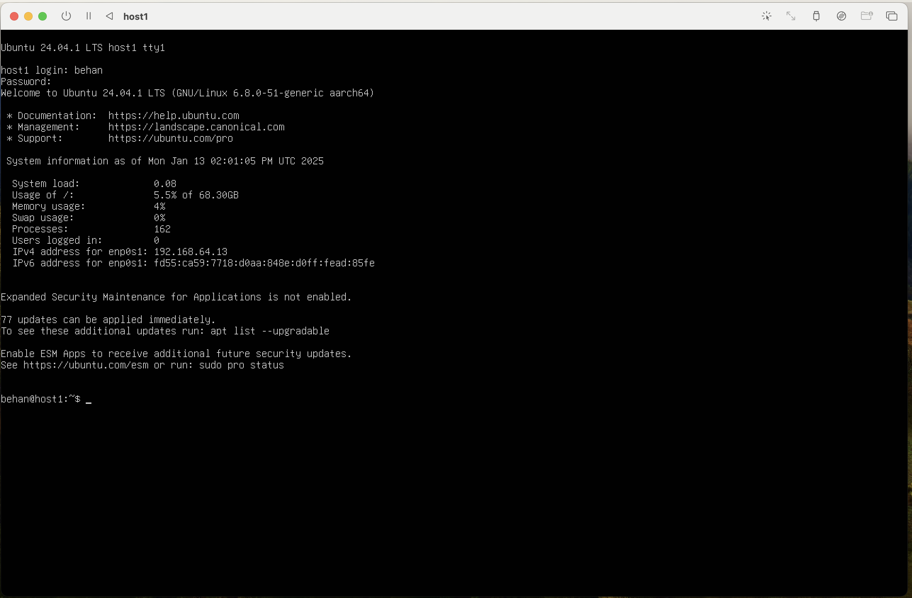Click the https://ubuntu.com/pro URL text
Image resolution: width=912 pixels, height=598 pixels.
tap(170, 138)
